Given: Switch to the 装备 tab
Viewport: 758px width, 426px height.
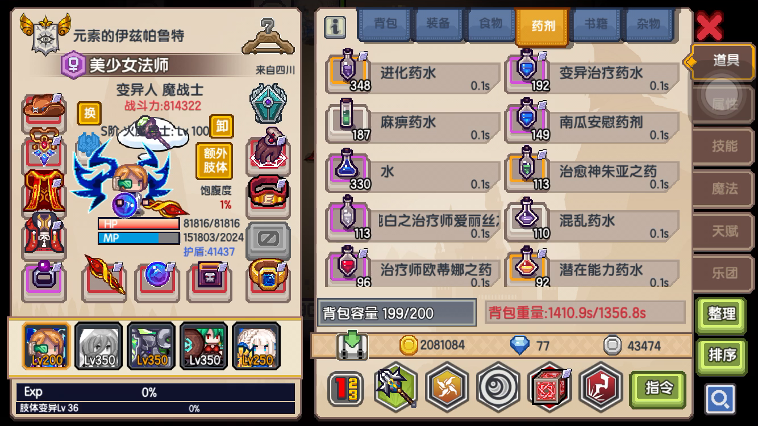Looking at the screenshot, I should (x=438, y=24).
